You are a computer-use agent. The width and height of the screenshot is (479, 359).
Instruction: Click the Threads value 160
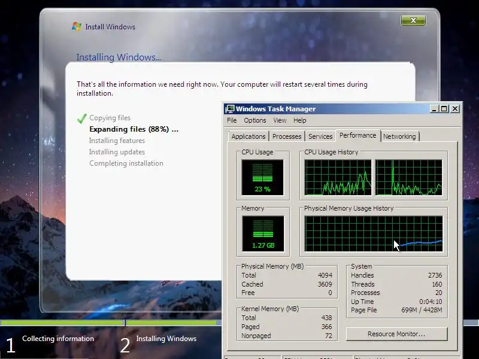click(437, 284)
